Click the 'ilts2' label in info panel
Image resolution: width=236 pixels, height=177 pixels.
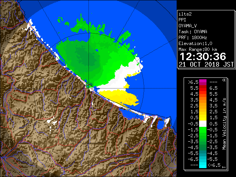(x=185, y=14)
